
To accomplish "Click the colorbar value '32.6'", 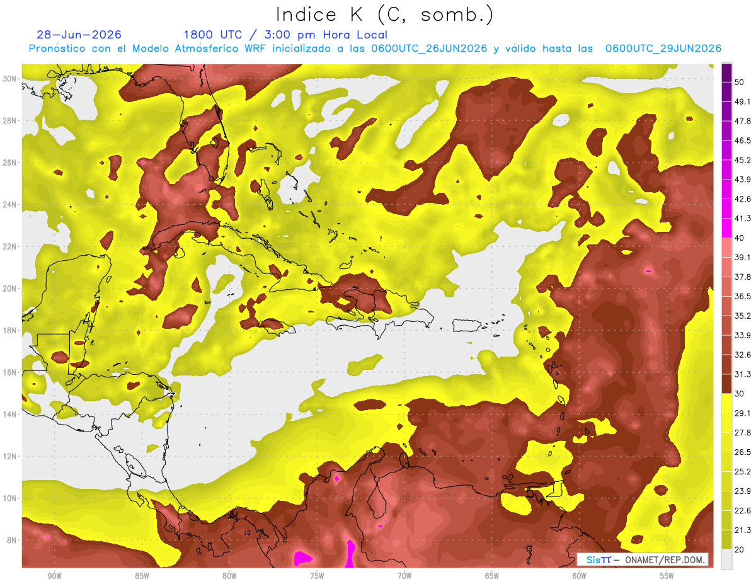I will (742, 355).
